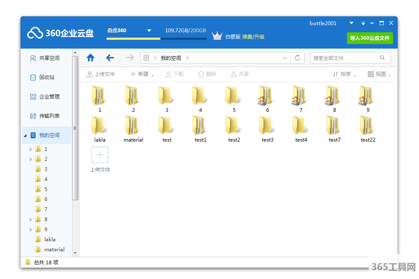This screenshot has width=419, height=279.
Task: Click the refresh icon beside path bar
Action: (x=297, y=58)
